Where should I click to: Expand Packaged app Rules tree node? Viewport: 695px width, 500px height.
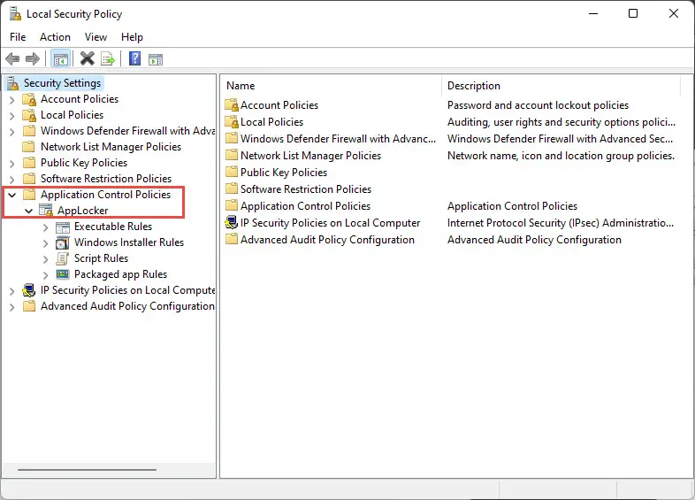pos(45,275)
